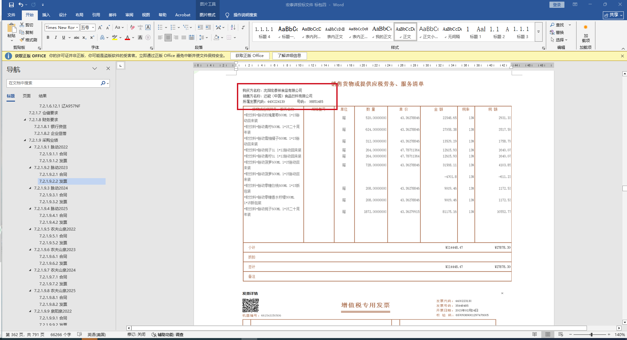The width and height of the screenshot is (627, 340).
Task: Decrease paragraph indent
Action: click(200, 28)
